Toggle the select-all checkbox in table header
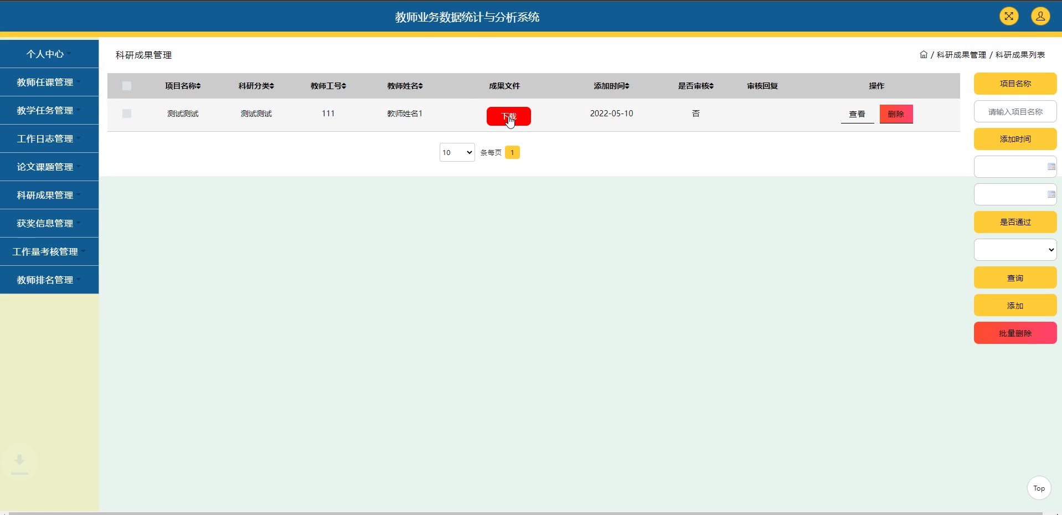Screen dimensions: 1062x515 click(x=127, y=86)
